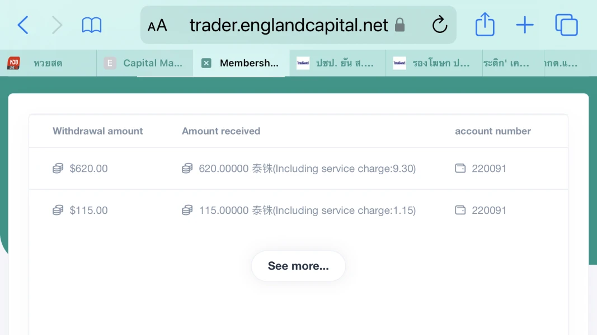Tap the Safari back arrow
The width and height of the screenshot is (597, 335).
23,25
